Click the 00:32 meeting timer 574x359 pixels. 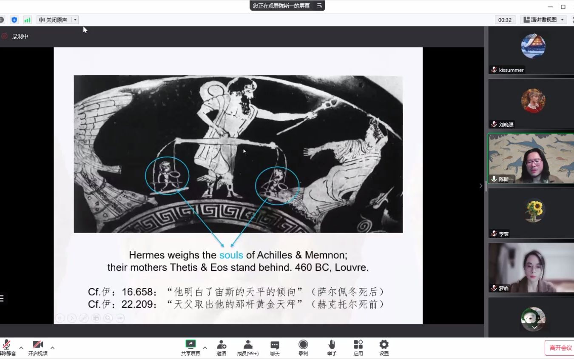(505, 20)
